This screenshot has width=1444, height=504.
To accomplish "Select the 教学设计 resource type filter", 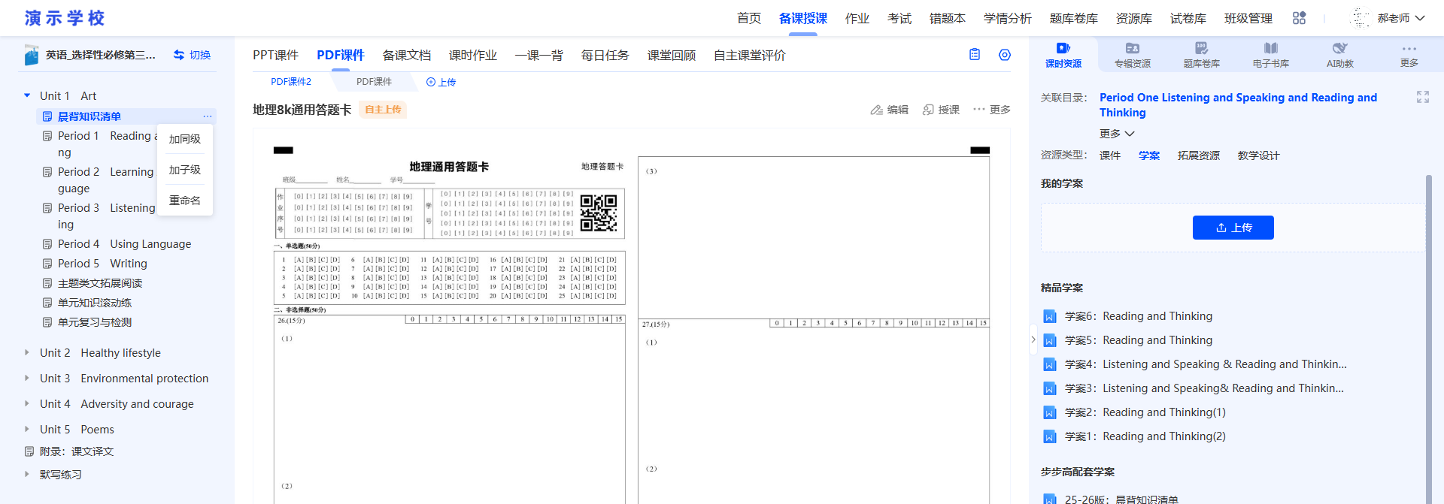I will (x=1258, y=155).
